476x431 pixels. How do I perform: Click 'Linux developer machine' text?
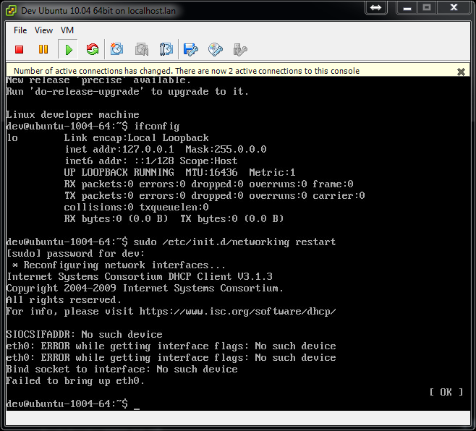pos(73,115)
